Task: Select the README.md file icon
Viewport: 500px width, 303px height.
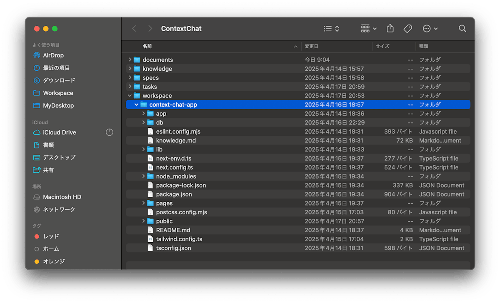Action: pos(150,230)
